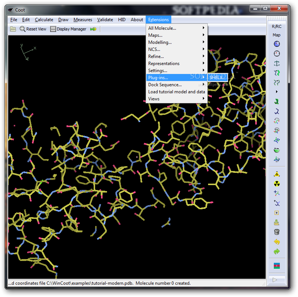Expand the All Molecule... submenu
The image size is (298, 297).
tap(176, 28)
